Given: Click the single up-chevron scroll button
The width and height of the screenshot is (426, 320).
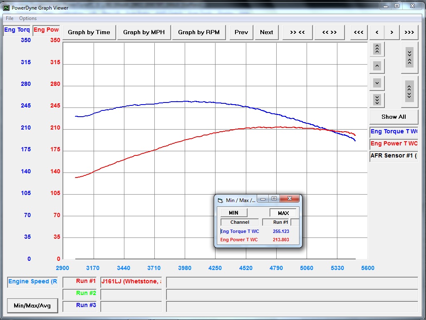Looking at the screenshot, I should [x=377, y=66].
